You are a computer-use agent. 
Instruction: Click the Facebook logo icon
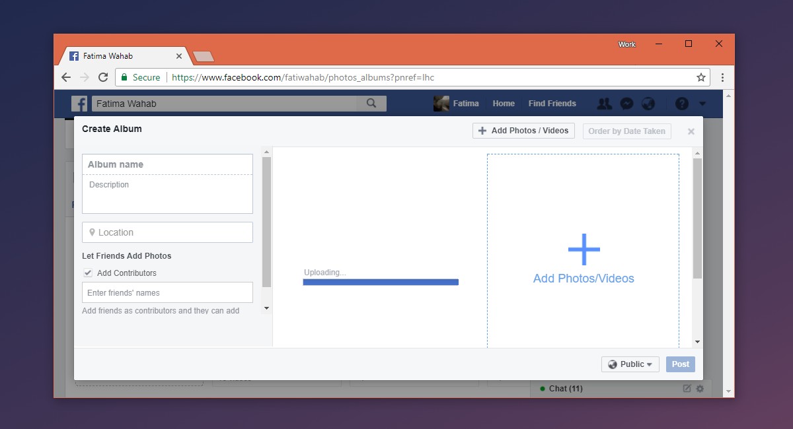pos(79,104)
